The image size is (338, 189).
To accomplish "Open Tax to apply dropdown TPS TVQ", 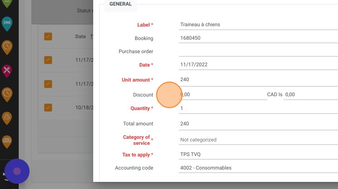I will (x=258, y=155).
